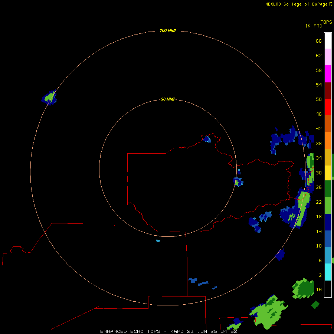Click the legend value 42
This screenshot has height=334, width=334.
[x=319, y=128]
